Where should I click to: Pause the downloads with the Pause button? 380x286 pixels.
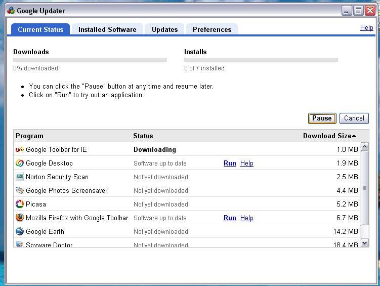coord(322,118)
